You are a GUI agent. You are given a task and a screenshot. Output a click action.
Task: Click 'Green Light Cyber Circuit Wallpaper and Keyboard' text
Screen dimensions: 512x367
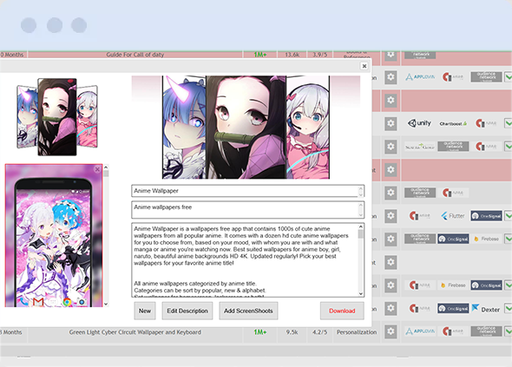pyautogui.click(x=135, y=332)
